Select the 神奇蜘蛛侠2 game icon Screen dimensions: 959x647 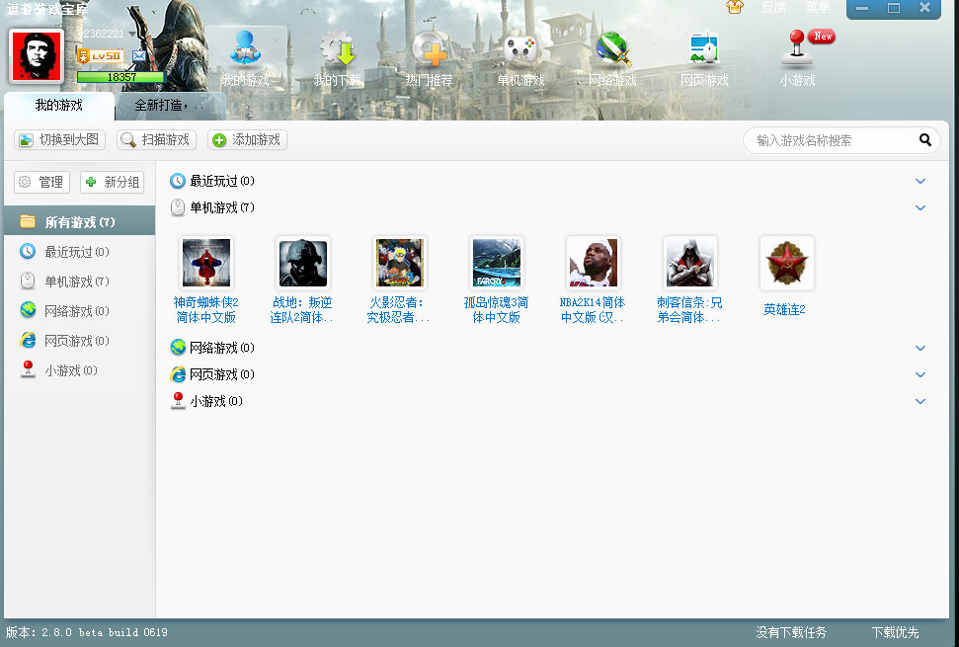(206, 263)
